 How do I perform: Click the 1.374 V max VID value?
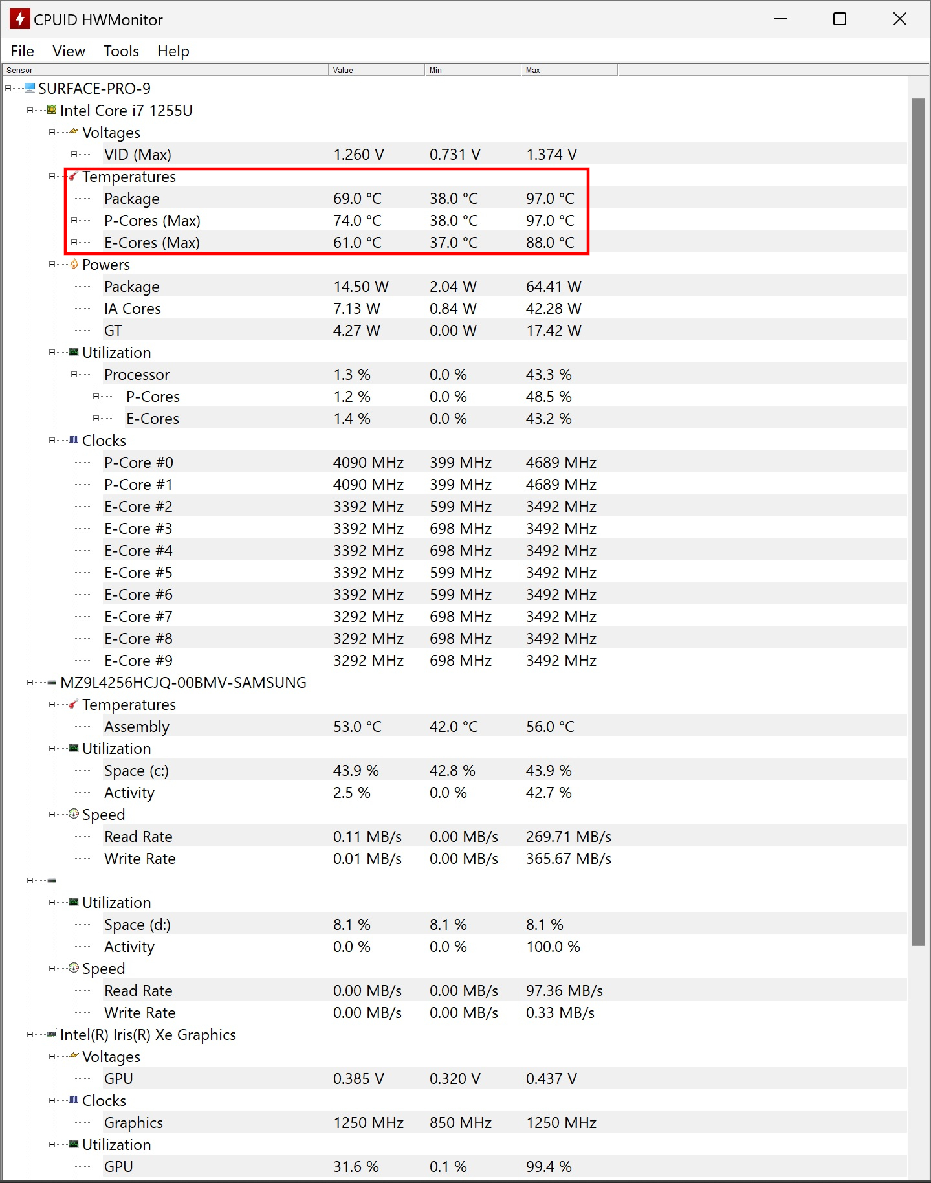click(x=551, y=154)
